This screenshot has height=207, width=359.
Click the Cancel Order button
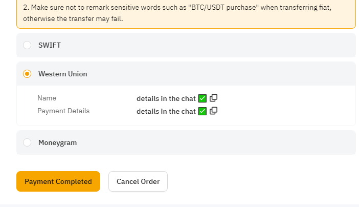[x=138, y=181]
